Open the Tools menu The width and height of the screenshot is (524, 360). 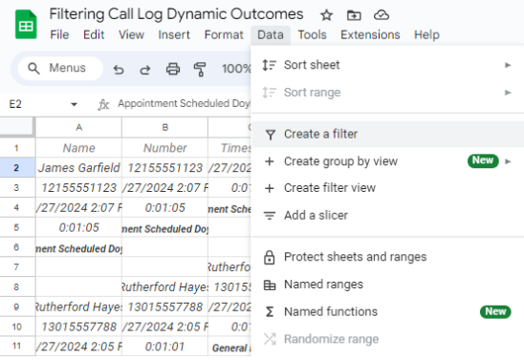point(312,34)
